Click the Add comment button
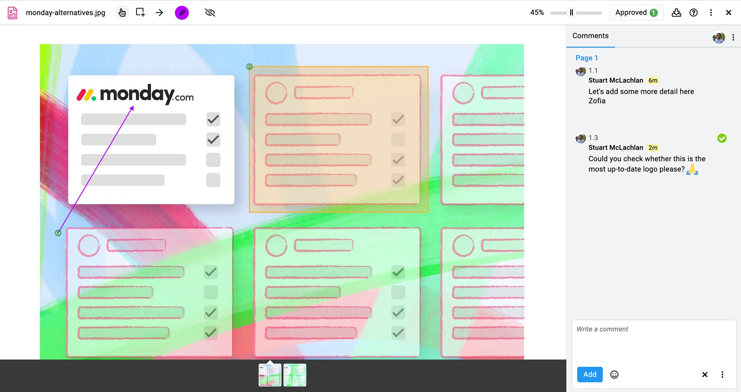Image resolution: width=741 pixels, height=392 pixels. [x=590, y=375]
